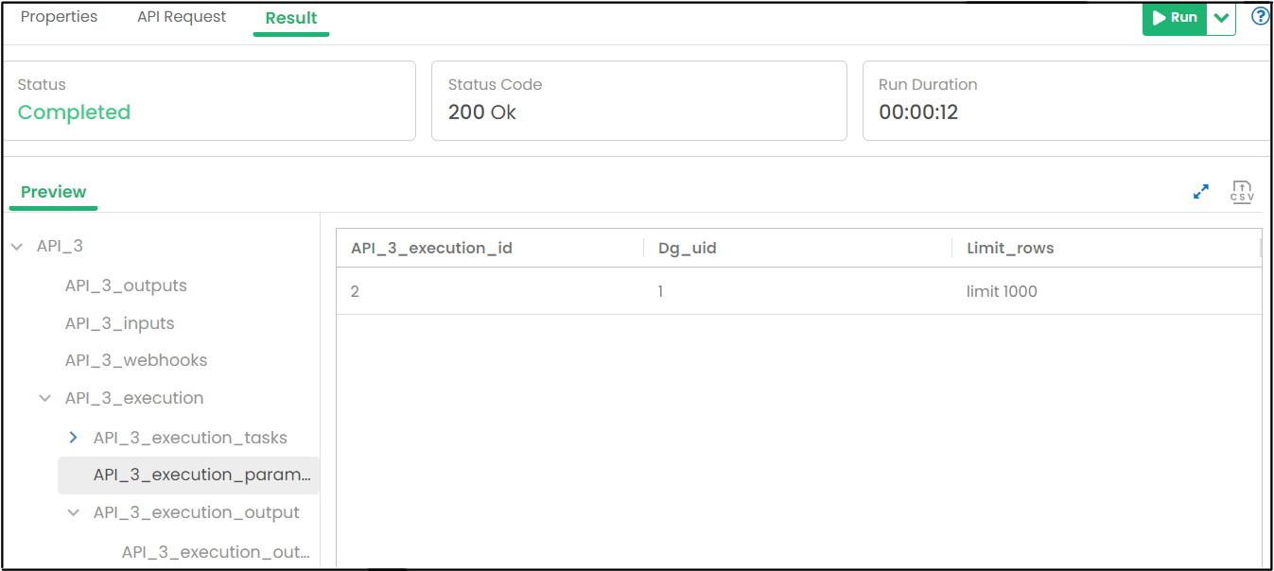
Task: Click the 'limit 1000' table cell
Action: 1002,291
